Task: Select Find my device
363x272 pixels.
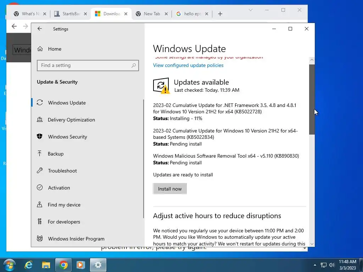Action: 64,205
